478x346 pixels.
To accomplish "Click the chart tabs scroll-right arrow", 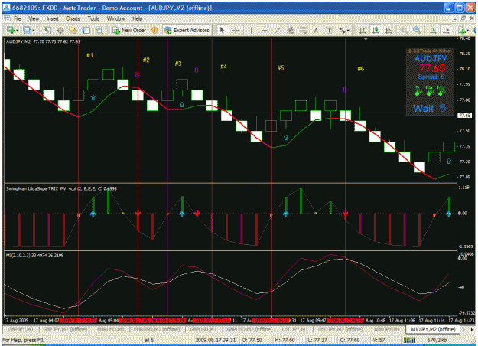I will point(472,330).
